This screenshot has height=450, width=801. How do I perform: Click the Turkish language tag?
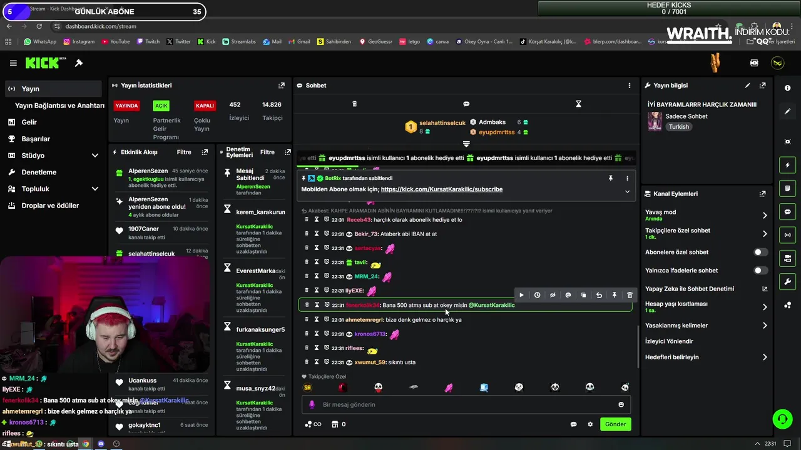point(678,127)
